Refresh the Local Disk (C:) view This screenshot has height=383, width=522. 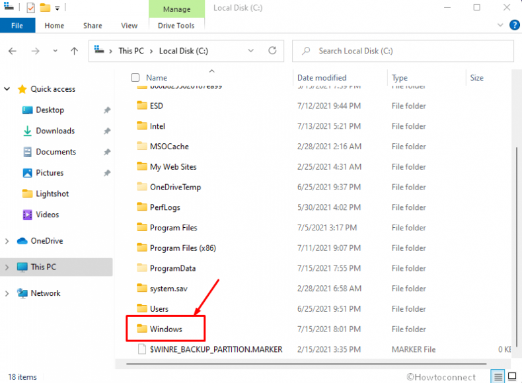coord(272,51)
